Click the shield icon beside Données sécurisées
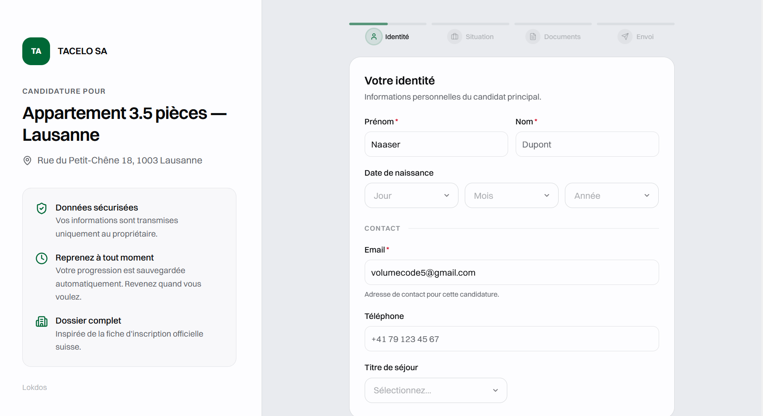The image size is (763, 416). pyautogui.click(x=42, y=208)
